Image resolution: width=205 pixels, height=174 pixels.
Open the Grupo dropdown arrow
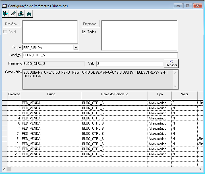tap(76, 47)
